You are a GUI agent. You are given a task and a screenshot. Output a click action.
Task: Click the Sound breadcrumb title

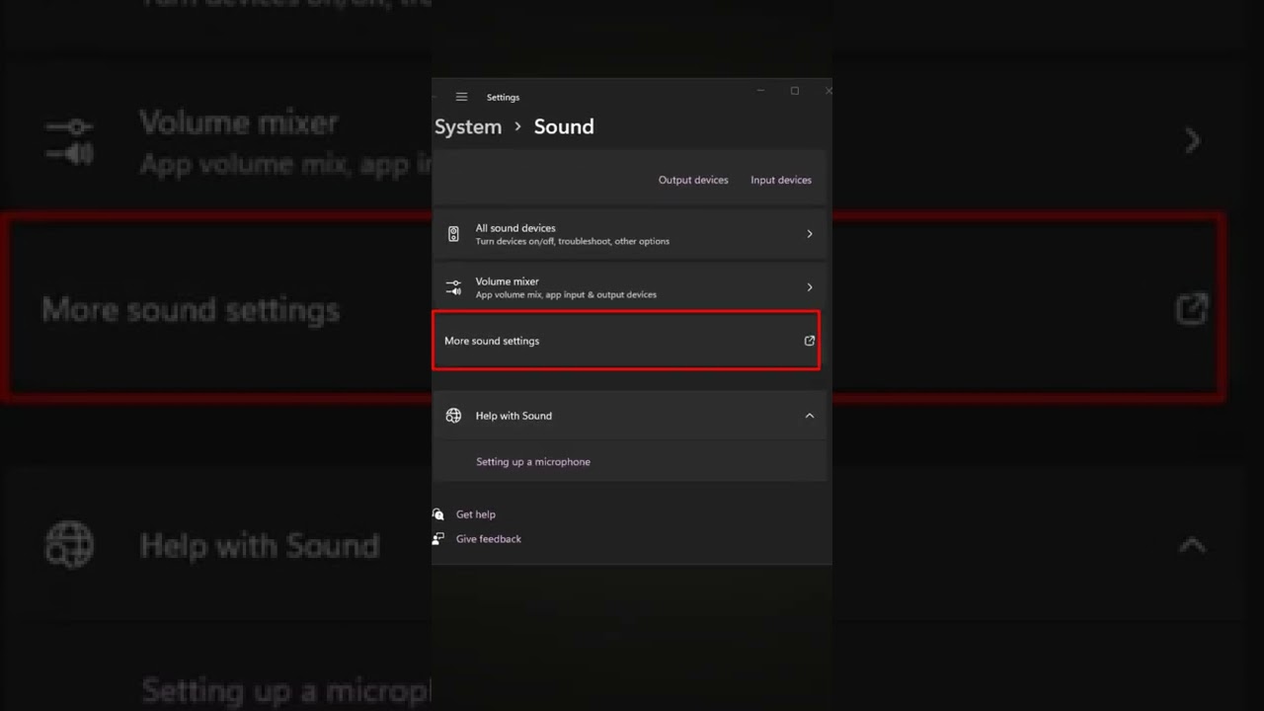(564, 126)
